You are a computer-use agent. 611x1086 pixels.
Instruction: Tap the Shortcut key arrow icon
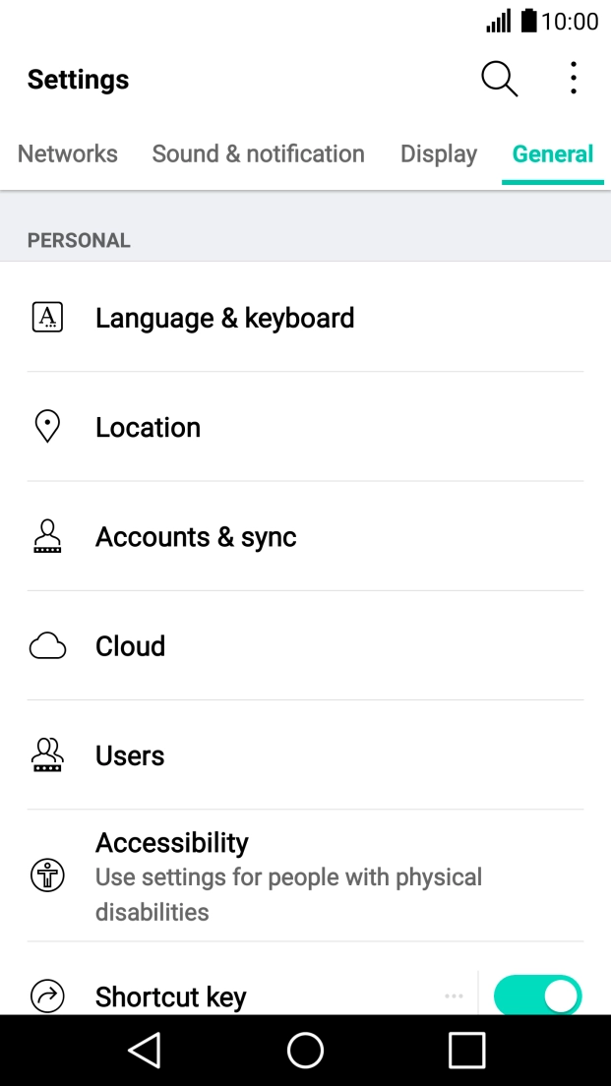coord(47,995)
